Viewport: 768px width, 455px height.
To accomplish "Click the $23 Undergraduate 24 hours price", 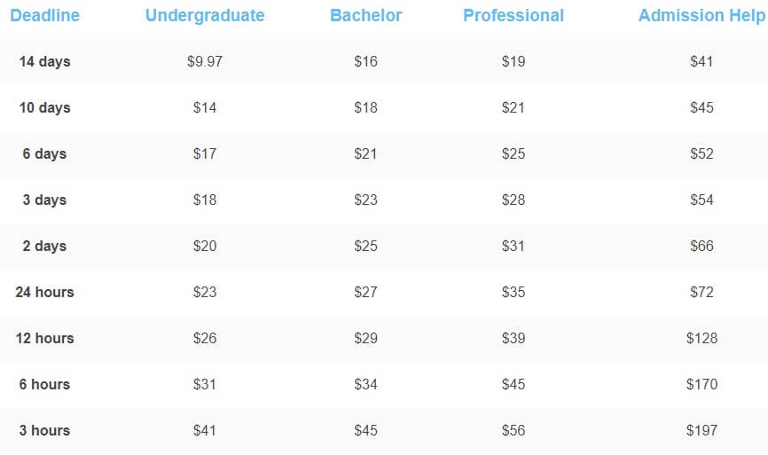I will pyautogui.click(x=205, y=292).
